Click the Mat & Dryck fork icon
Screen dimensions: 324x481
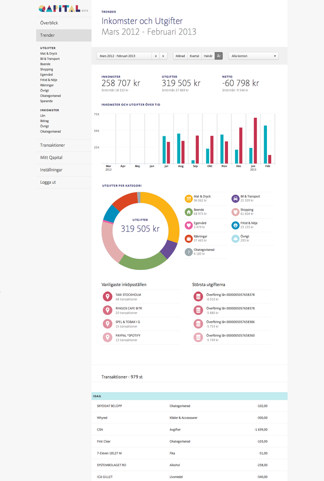(x=189, y=199)
